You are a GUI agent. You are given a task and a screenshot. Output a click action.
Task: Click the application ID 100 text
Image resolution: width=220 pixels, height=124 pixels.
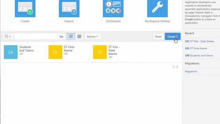pos(21,54)
